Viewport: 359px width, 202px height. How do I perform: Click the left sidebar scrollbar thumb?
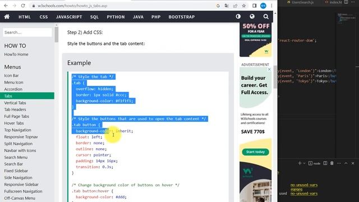(x=56, y=34)
